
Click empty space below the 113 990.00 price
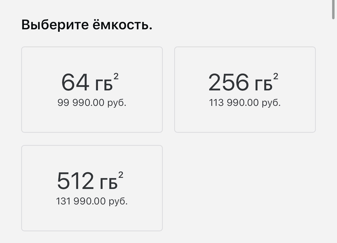(245, 119)
